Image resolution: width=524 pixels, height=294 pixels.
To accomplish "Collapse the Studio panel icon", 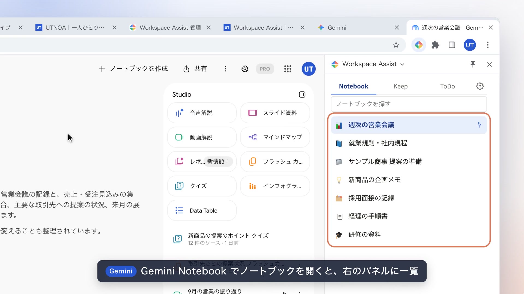I will tap(302, 94).
